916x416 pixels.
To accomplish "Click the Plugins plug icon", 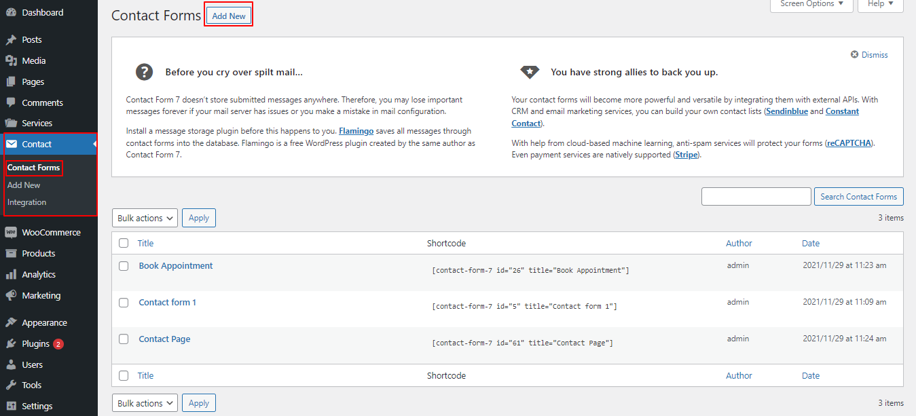I will coord(11,344).
